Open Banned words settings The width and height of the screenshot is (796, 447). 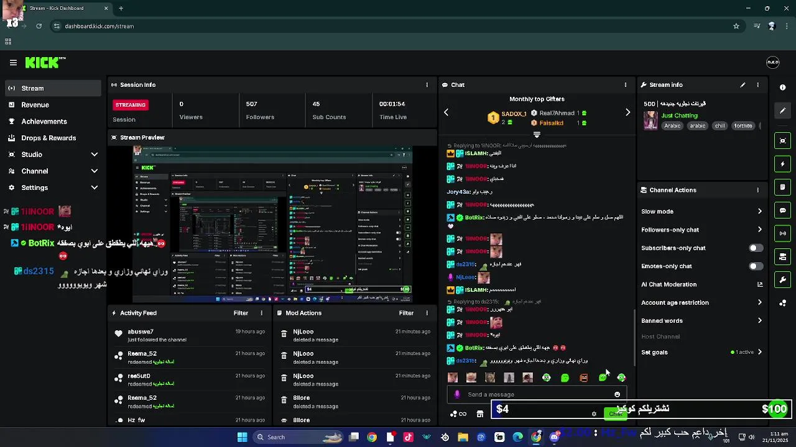pos(701,321)
